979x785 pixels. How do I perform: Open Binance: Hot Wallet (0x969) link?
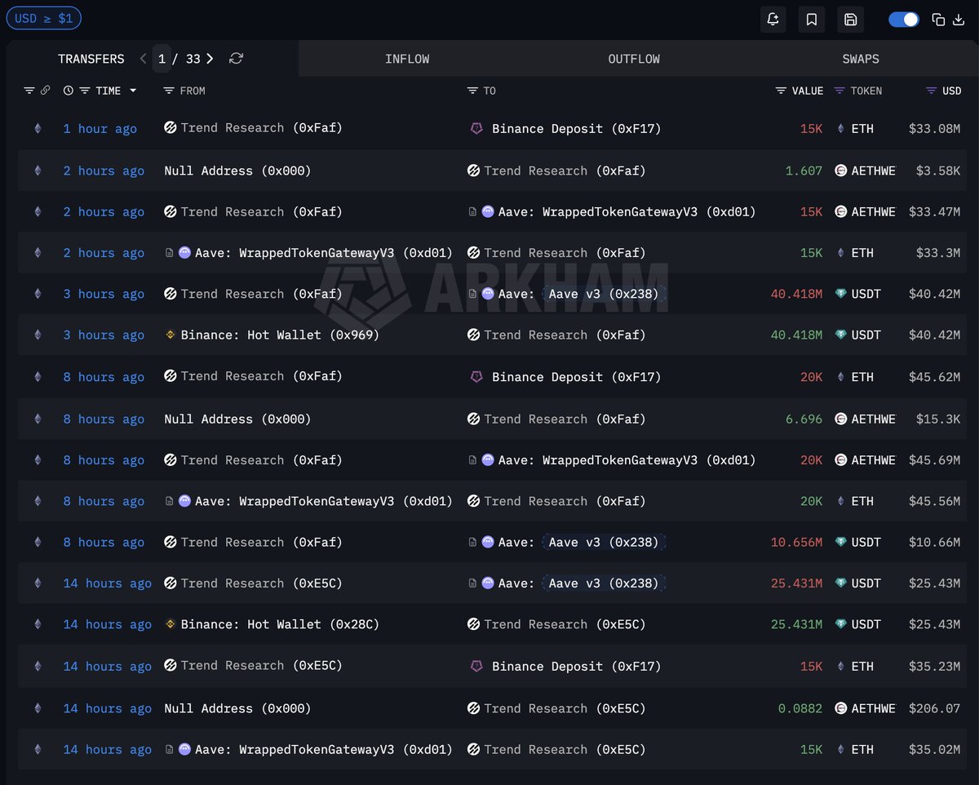tap(279, 335)
